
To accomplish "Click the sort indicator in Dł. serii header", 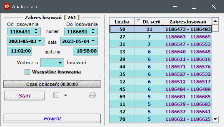I will tap(138, 21).
